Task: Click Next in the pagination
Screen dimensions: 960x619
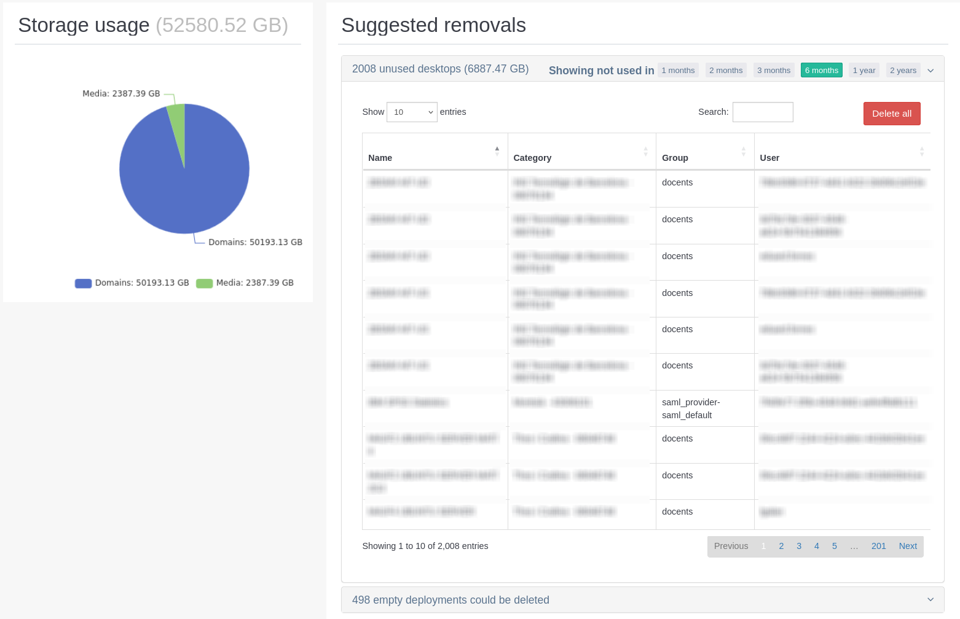Action: (907, 546)
